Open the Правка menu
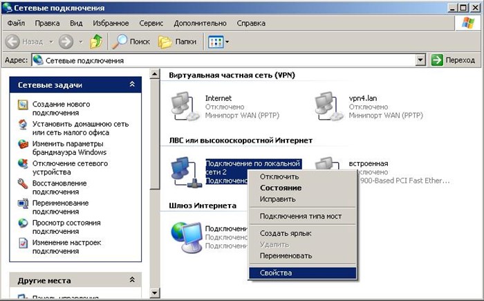This screenshot has height=301, width=484. [47, 23]
